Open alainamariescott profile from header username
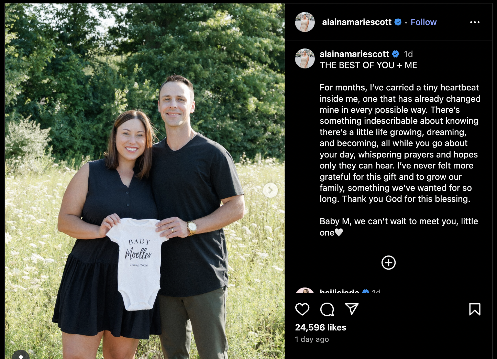Screen dimensions: 497x359 click(357, 22)
